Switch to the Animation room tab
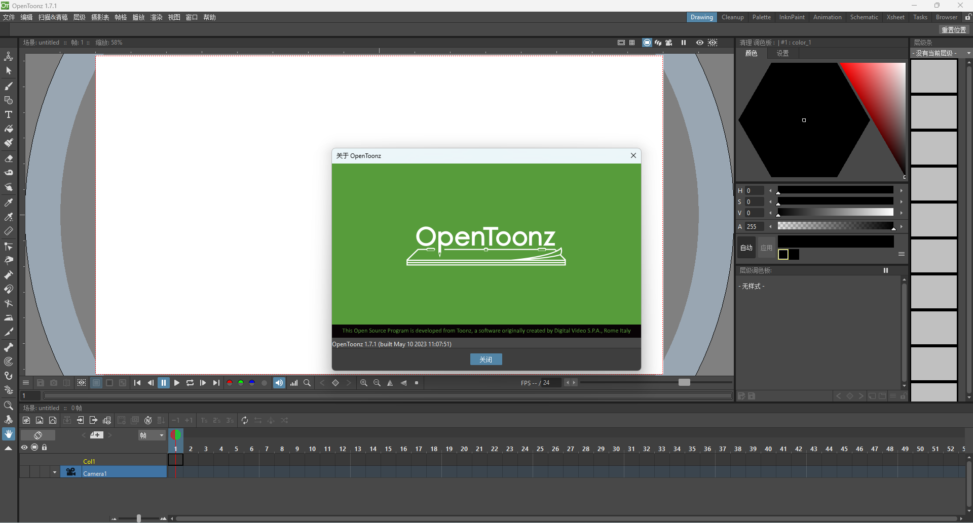This screenshot has height=523, width=973. tap(827, 17)
